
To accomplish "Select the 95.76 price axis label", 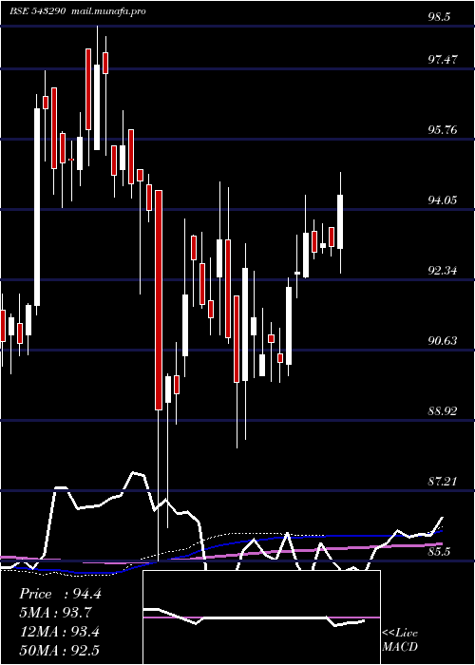I will (443, 130).
